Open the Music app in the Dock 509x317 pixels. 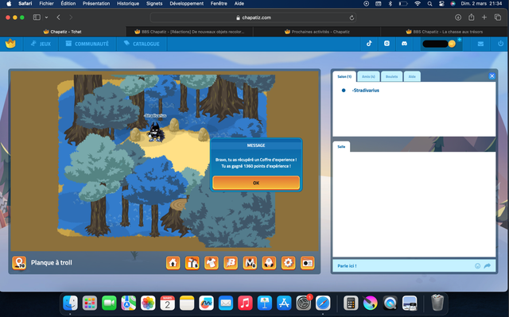245,303
